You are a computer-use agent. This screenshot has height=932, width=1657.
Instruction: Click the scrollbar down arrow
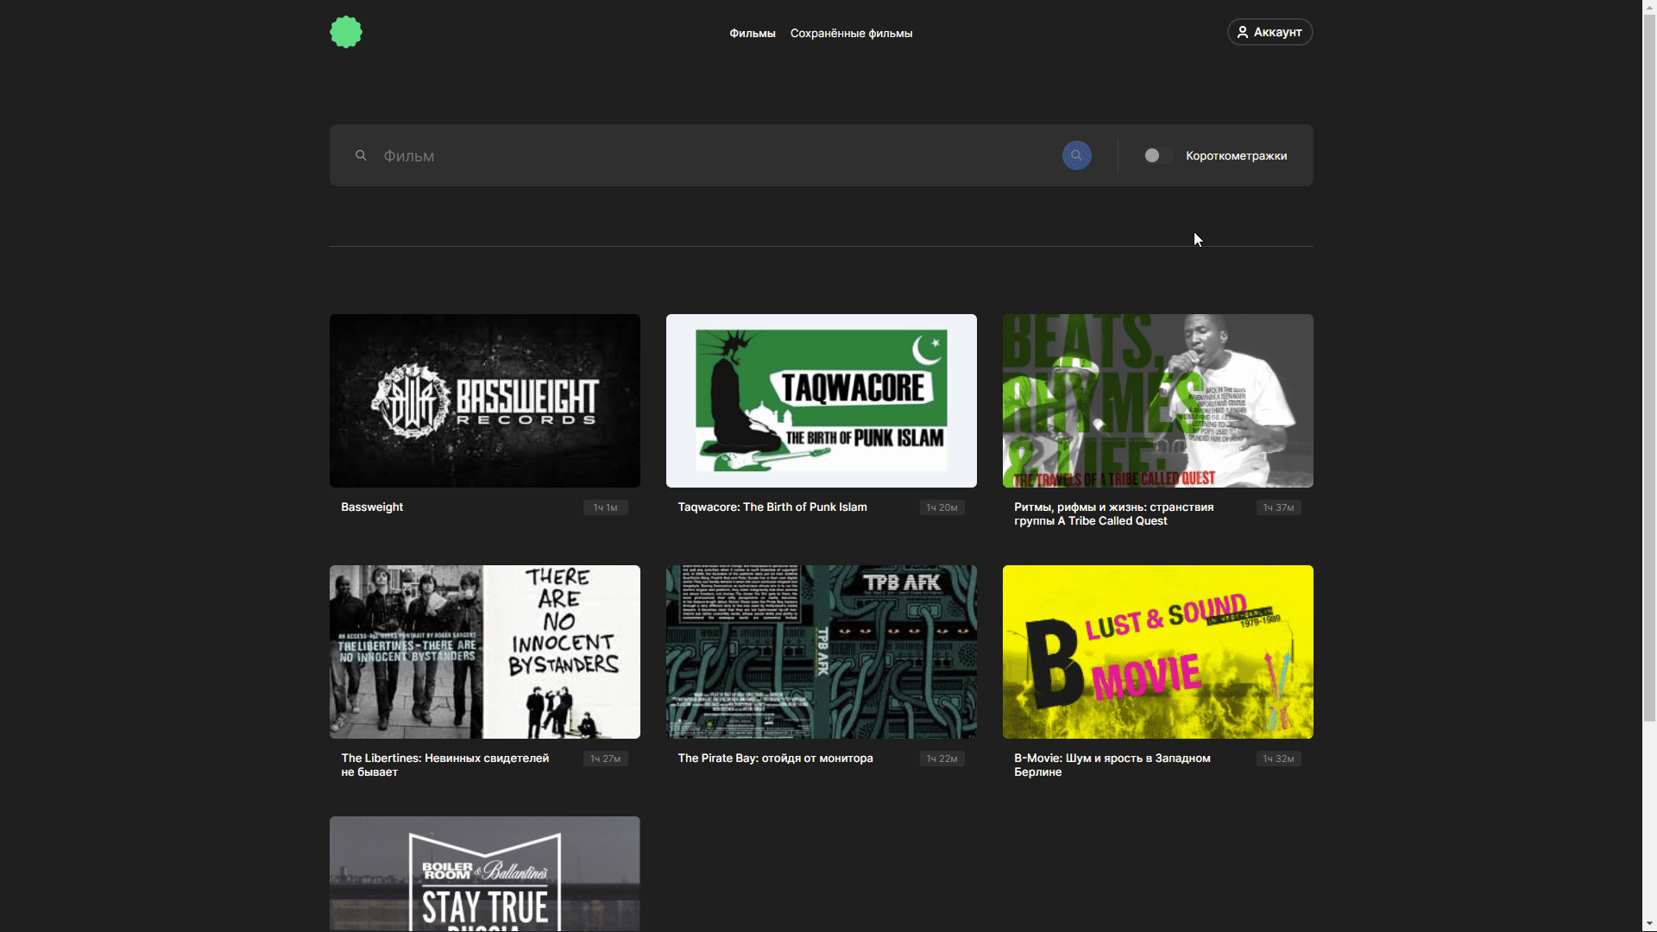[x=1648, y=925]
